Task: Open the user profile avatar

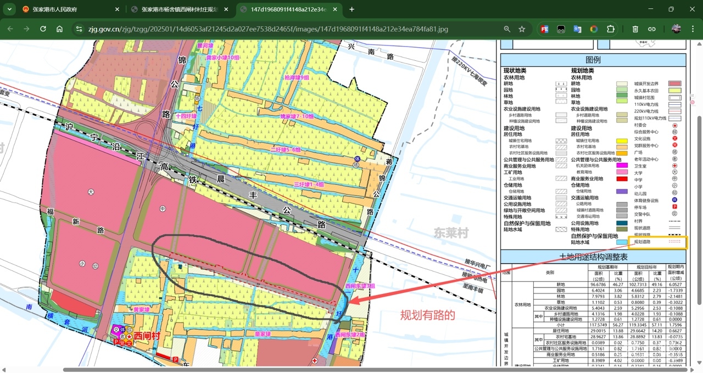Action: pyautogui.click(x=676, y=29)
